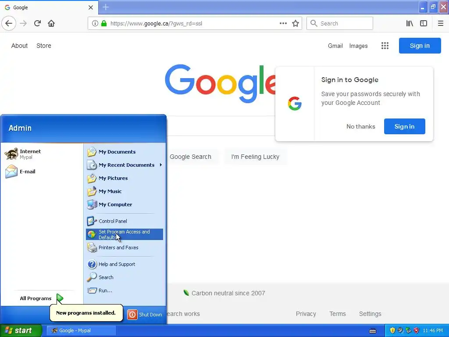Open the Privacy footer link
The width and height of the screenshot is (449, 337).
tap(306, 314)
